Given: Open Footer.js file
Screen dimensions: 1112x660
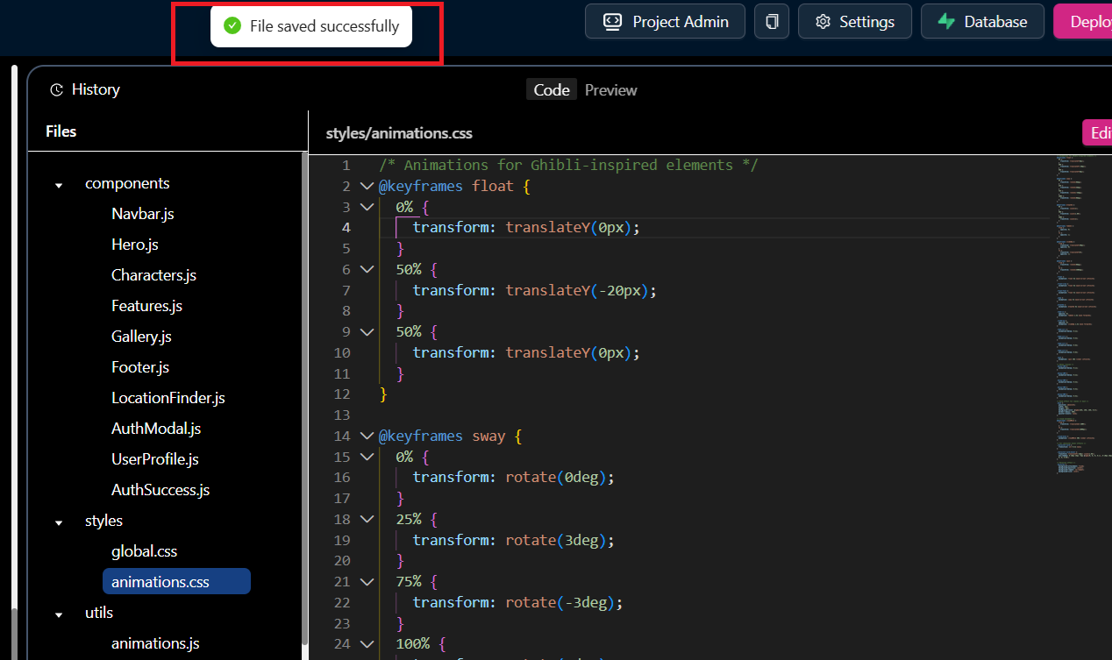Looking at the screenshot, I should coord(140,367).
